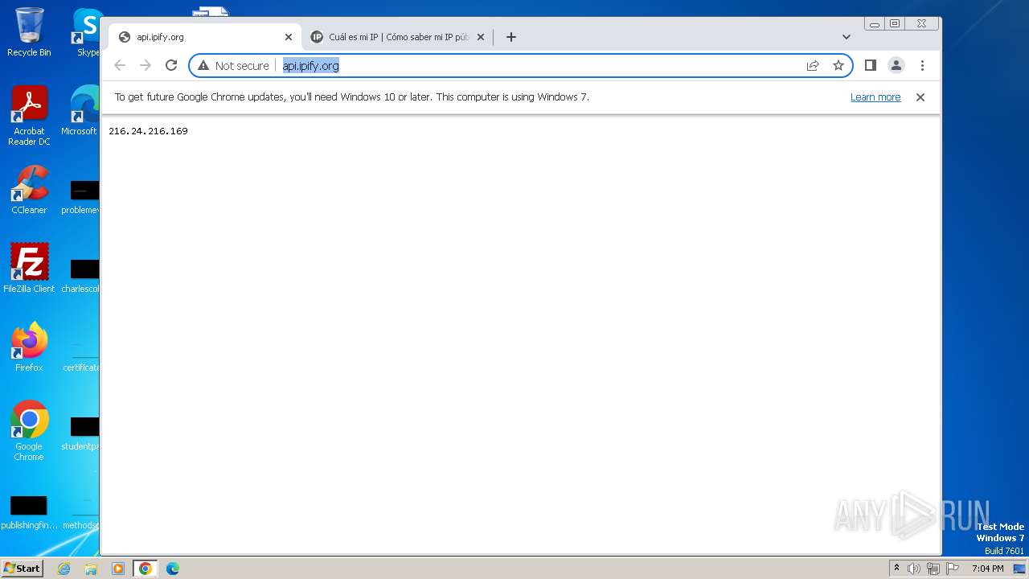Viewport: 1029px width, 579px height.
Task: Open Google Chrome desktop shortcut
Action: click(x=29, y=431)
